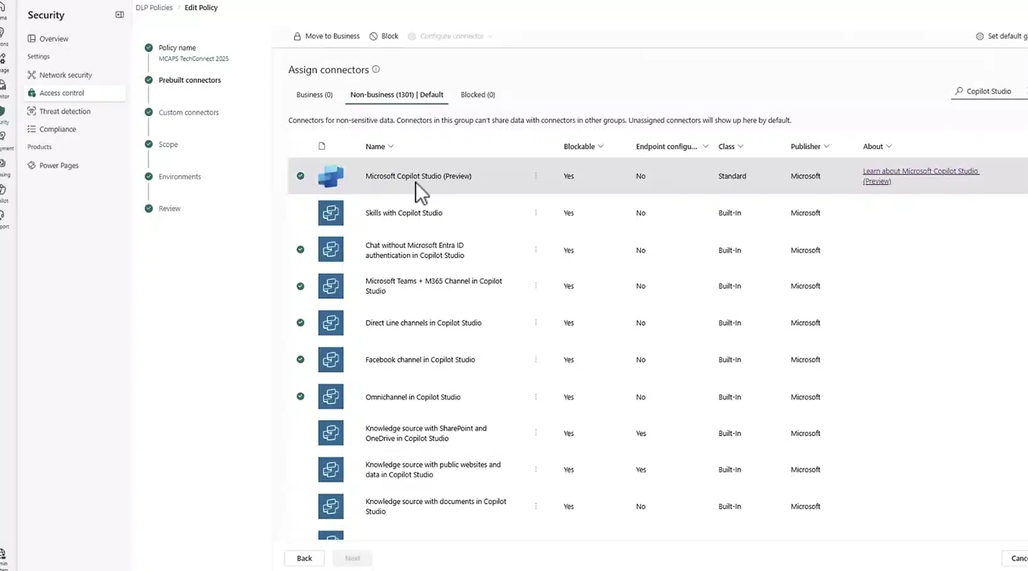Image resolution: width=1028 pixels, height=571 pixels.
Task: Select the Non-business (1301) Default tab
Action: point(397,95)
